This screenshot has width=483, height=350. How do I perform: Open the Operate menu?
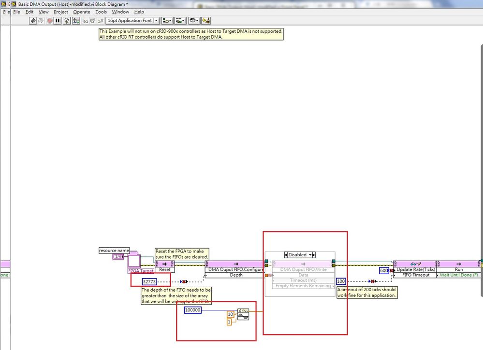(82, 12)
